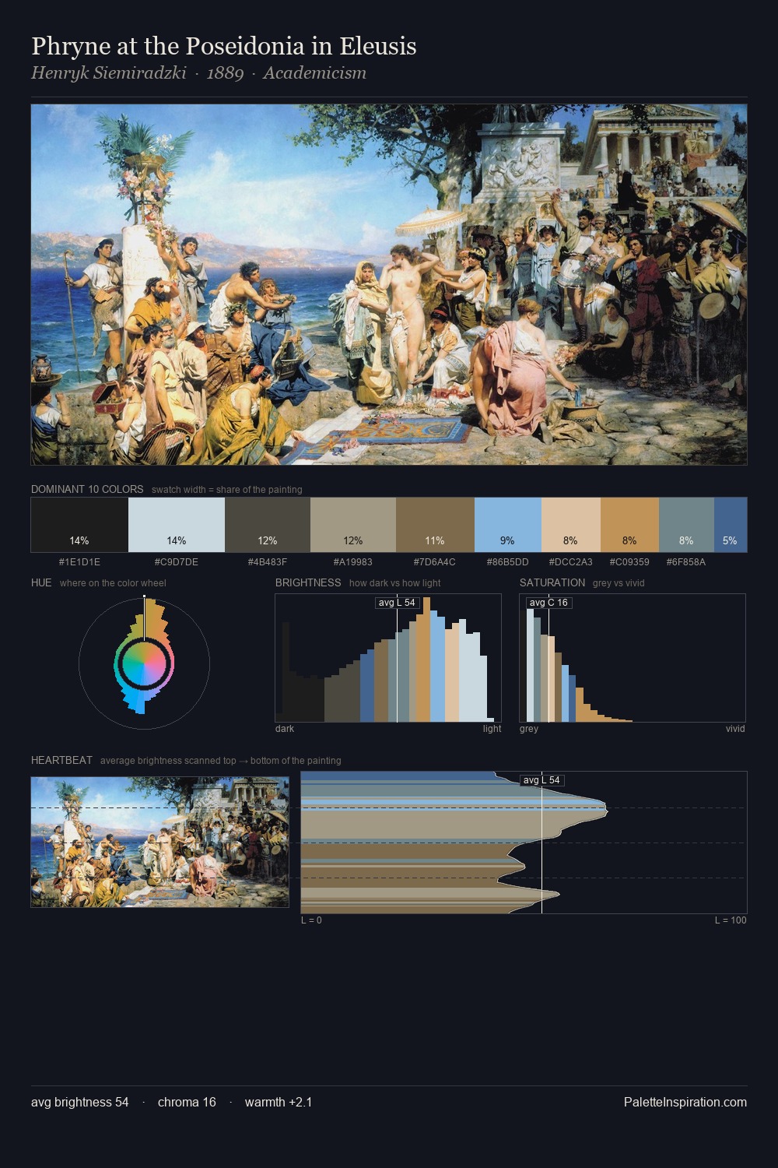Click the HEARTBEAT section heading
Screen dimensions: 778x1168
pyautogui.click(x=61, y=760)
